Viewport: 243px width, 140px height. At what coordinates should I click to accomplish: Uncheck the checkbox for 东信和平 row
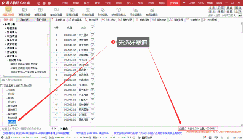(x=92, y=100)
